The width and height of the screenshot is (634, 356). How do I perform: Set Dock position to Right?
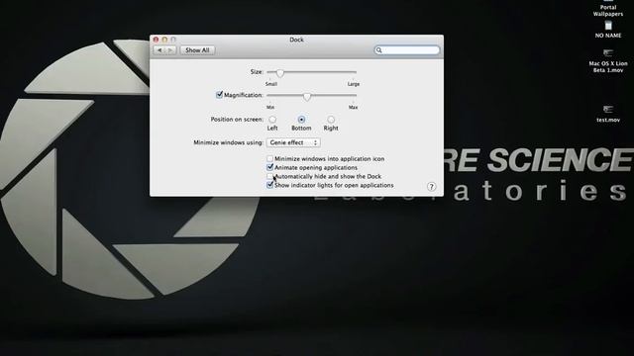tap(331, 120)
